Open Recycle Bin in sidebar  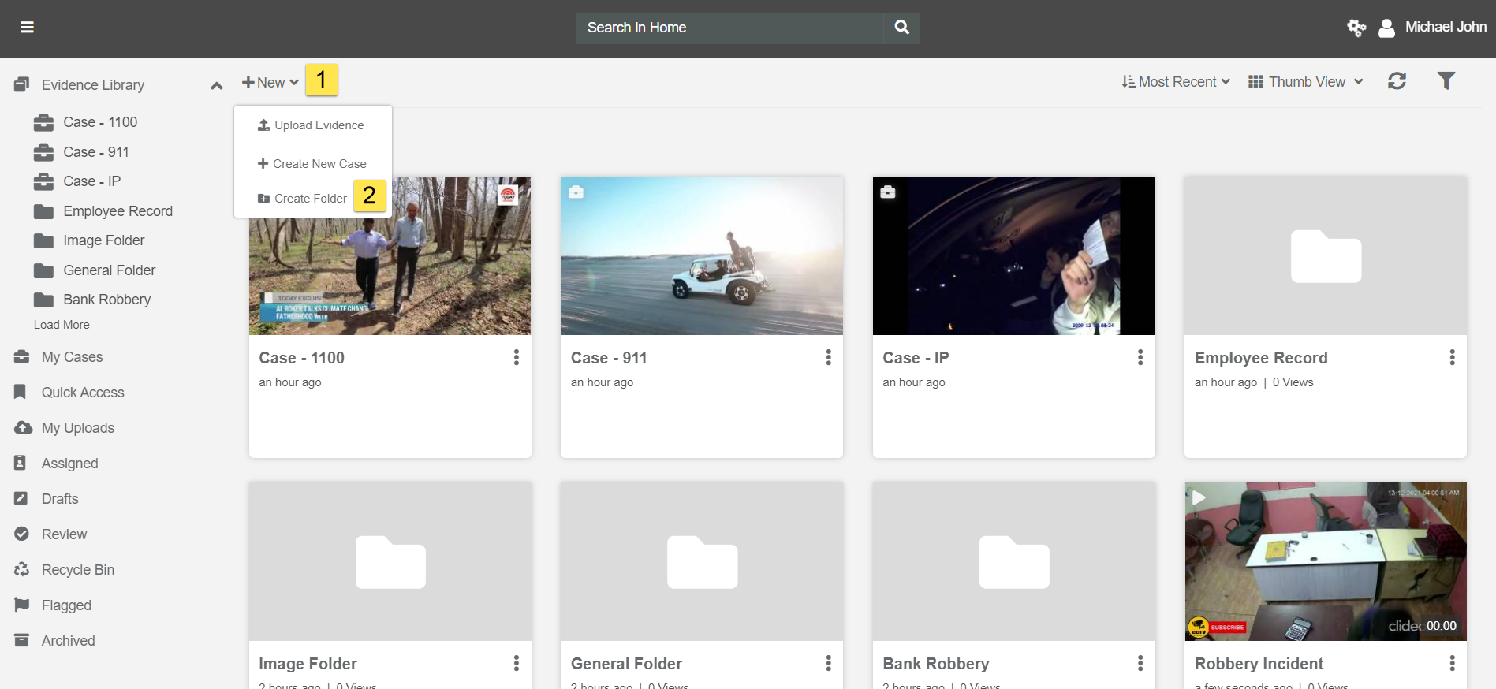tap(77, 570)
